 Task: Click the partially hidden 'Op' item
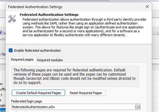[x=3, y=54]
